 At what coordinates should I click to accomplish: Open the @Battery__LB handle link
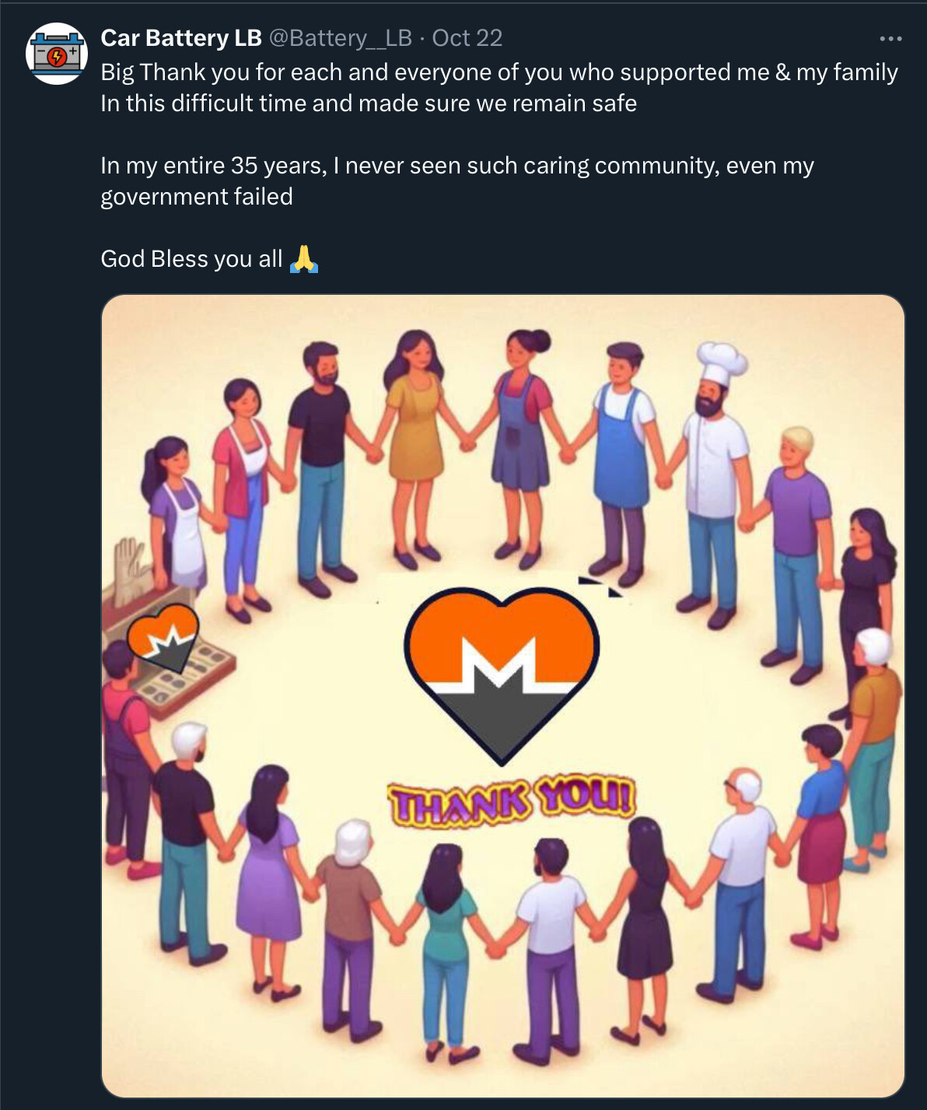340,38
